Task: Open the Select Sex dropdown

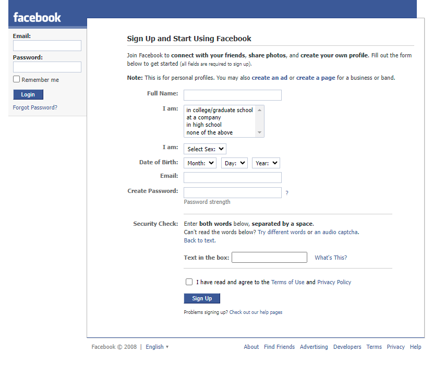Action: coord(205,149)
